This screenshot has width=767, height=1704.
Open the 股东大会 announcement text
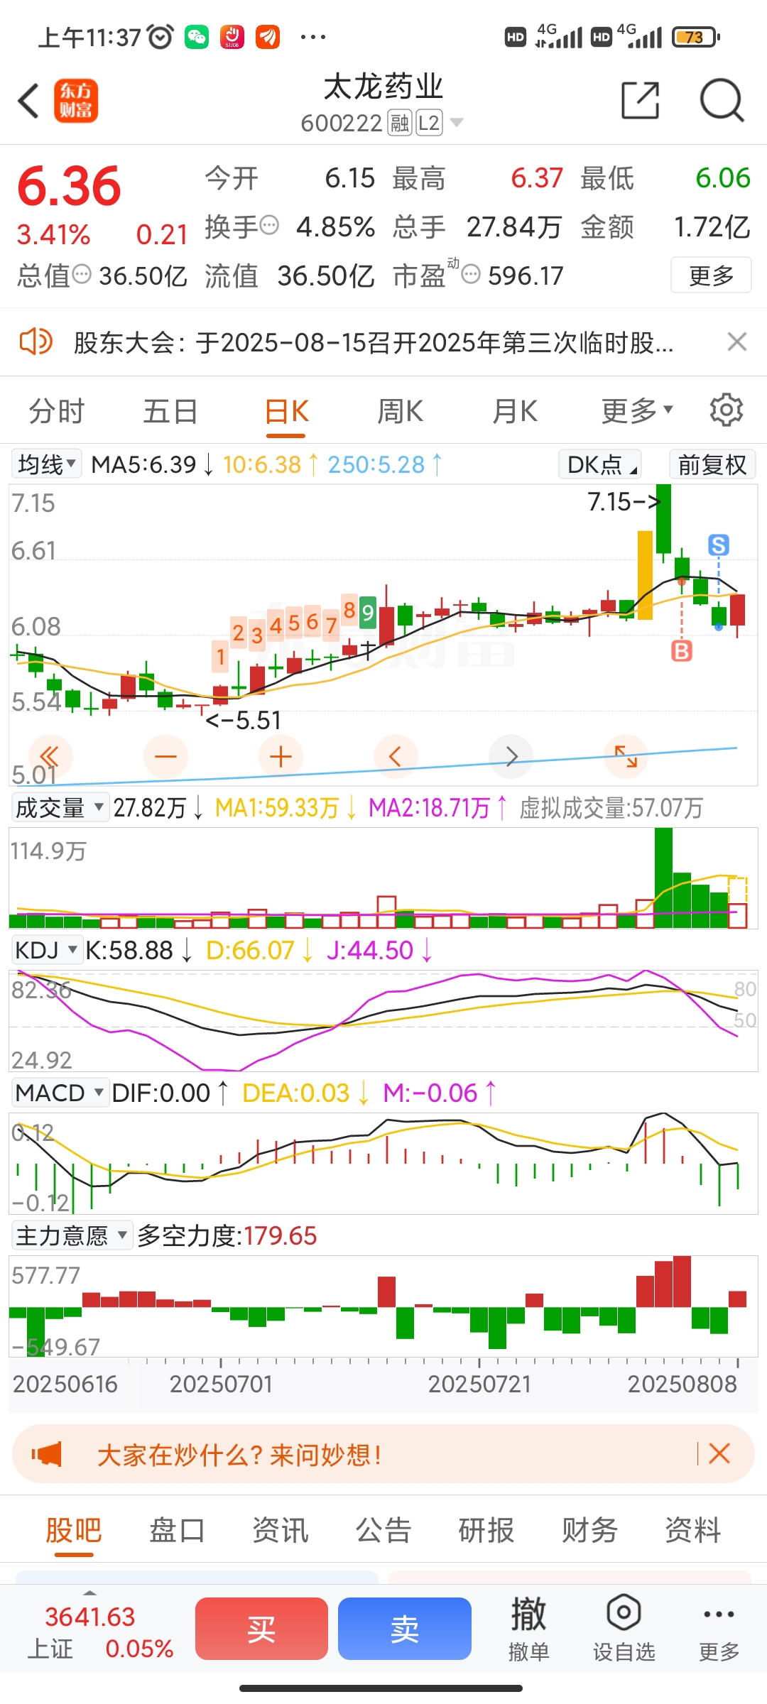(x=374, y=343)
